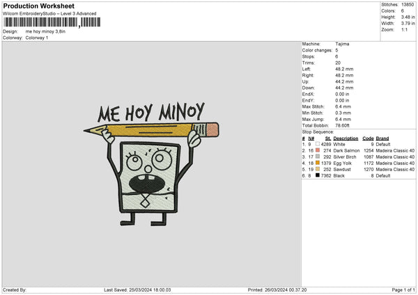The image size is (418, 295).
Task: Click the 'Description' column header
Action: pyautogui.click(x=346, y=138)
